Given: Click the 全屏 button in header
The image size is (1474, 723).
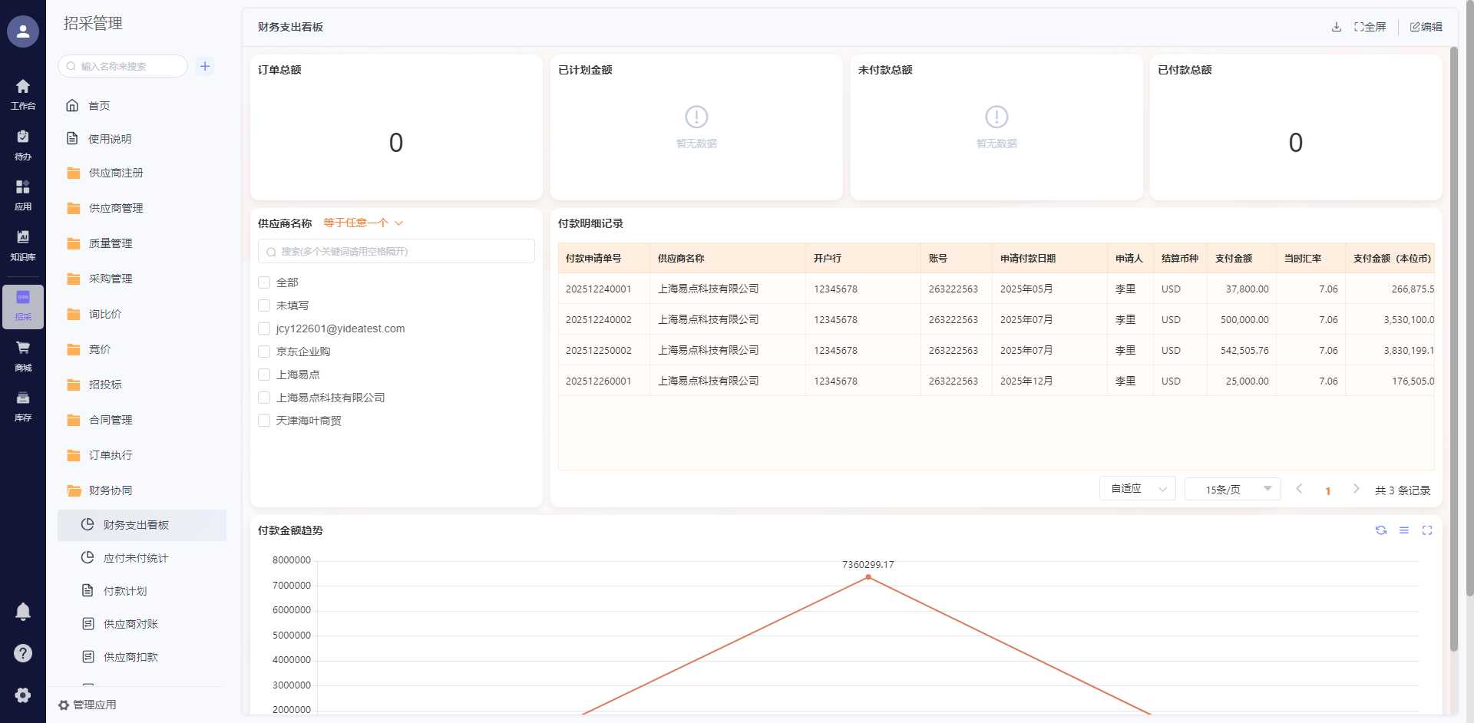Looking at the screenshot, I should click(x=1370, y=27).
